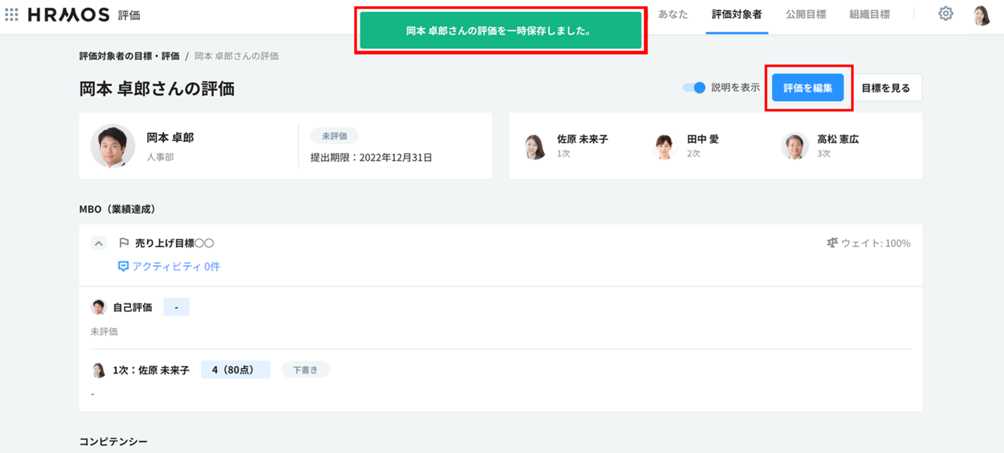Switch to the あなた tab
Screen dimensions: 1004x453
pyautogui.click(x=672, y=15)
